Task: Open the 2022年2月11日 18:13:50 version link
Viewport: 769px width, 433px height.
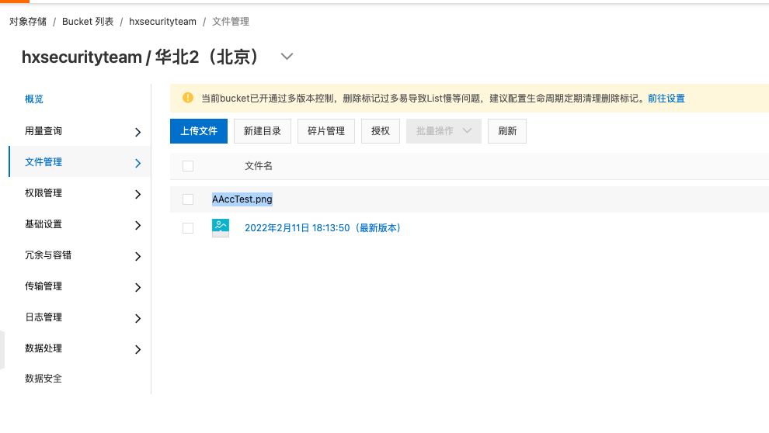Action: click(322, 228)
